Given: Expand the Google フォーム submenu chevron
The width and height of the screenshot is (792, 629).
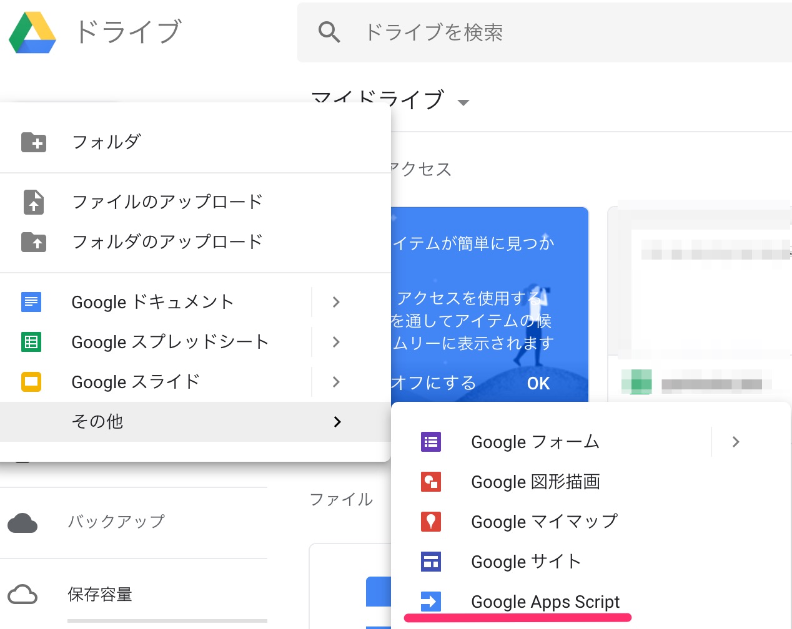Looking at the screenshot, I should (735, 442).
